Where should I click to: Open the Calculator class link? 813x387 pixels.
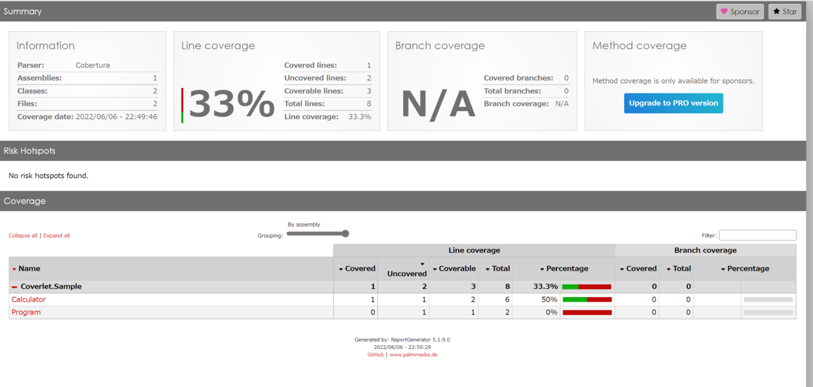pos(28,300)
